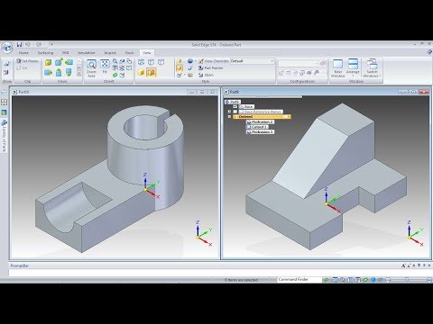Toggle the highlighted perspective icon in Style group
The image size is (433, 324).
tap(180, 68)
